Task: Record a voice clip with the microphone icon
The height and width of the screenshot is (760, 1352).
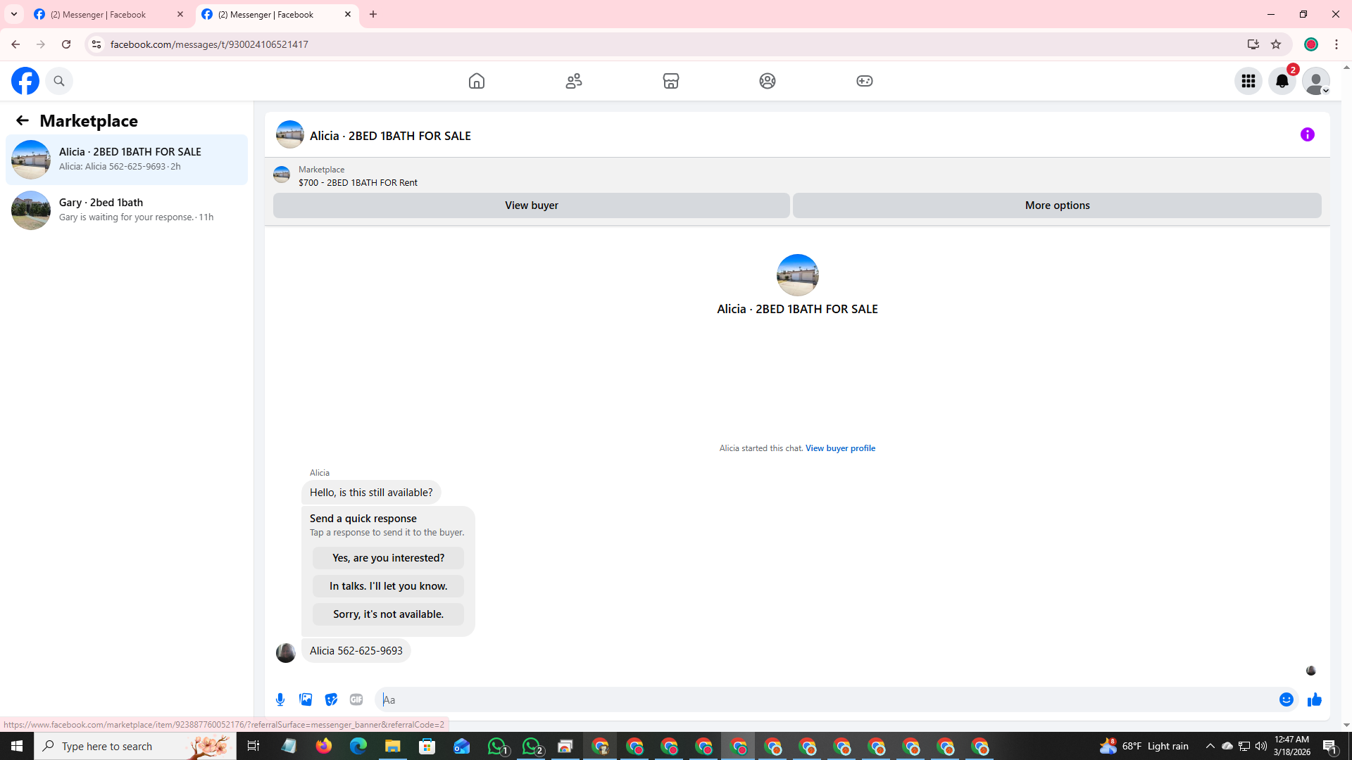Action: point(280,699)
